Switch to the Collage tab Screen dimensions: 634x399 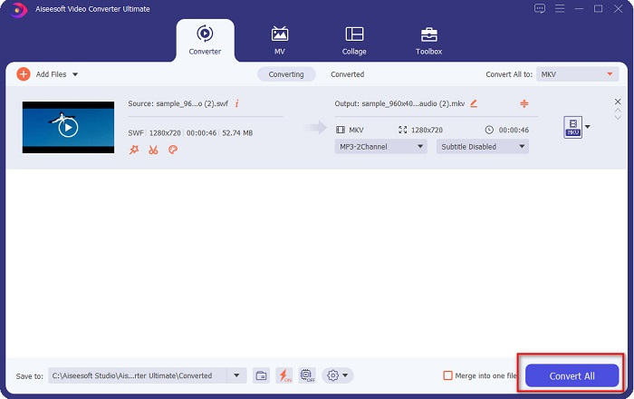pyautogui.click(x=354, y=41)
